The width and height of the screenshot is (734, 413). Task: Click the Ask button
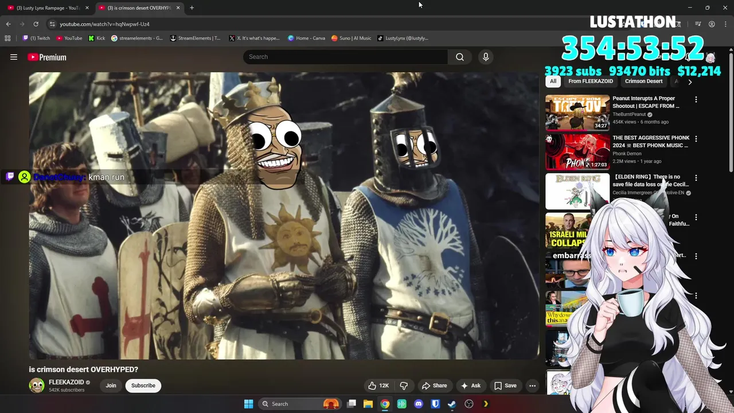(x=471, y=385)
